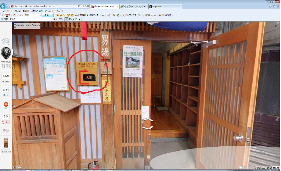The height and width of the screenshot is (171, 281).
Task: Click find bar 次へ next button
Action: click(61, 19)
